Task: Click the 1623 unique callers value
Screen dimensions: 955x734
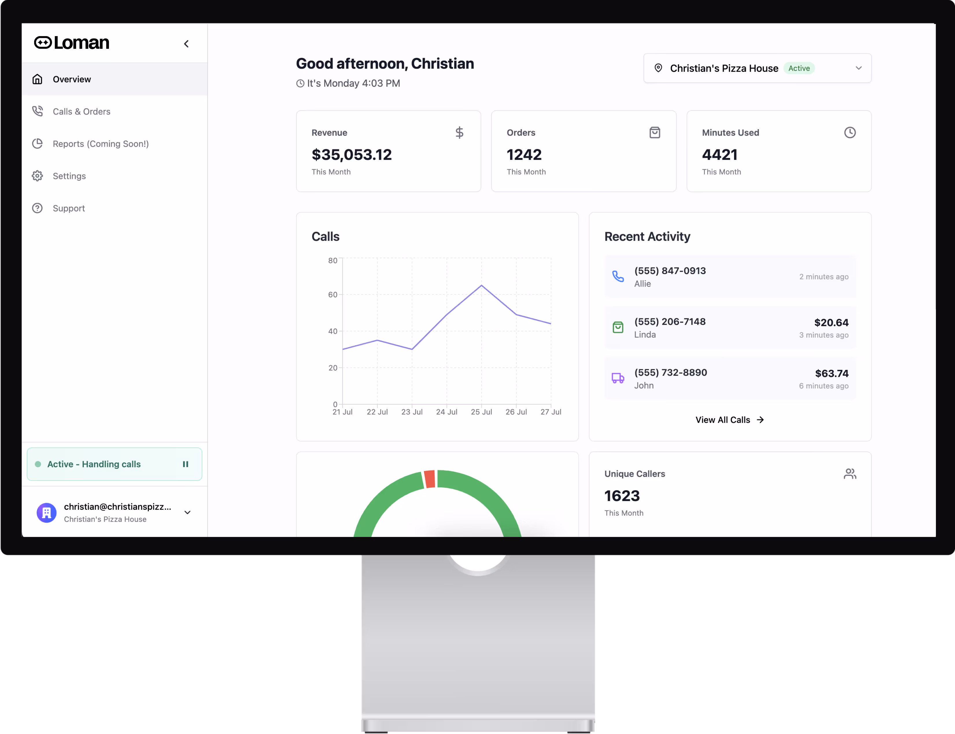Action: click(x=622, y=496)
